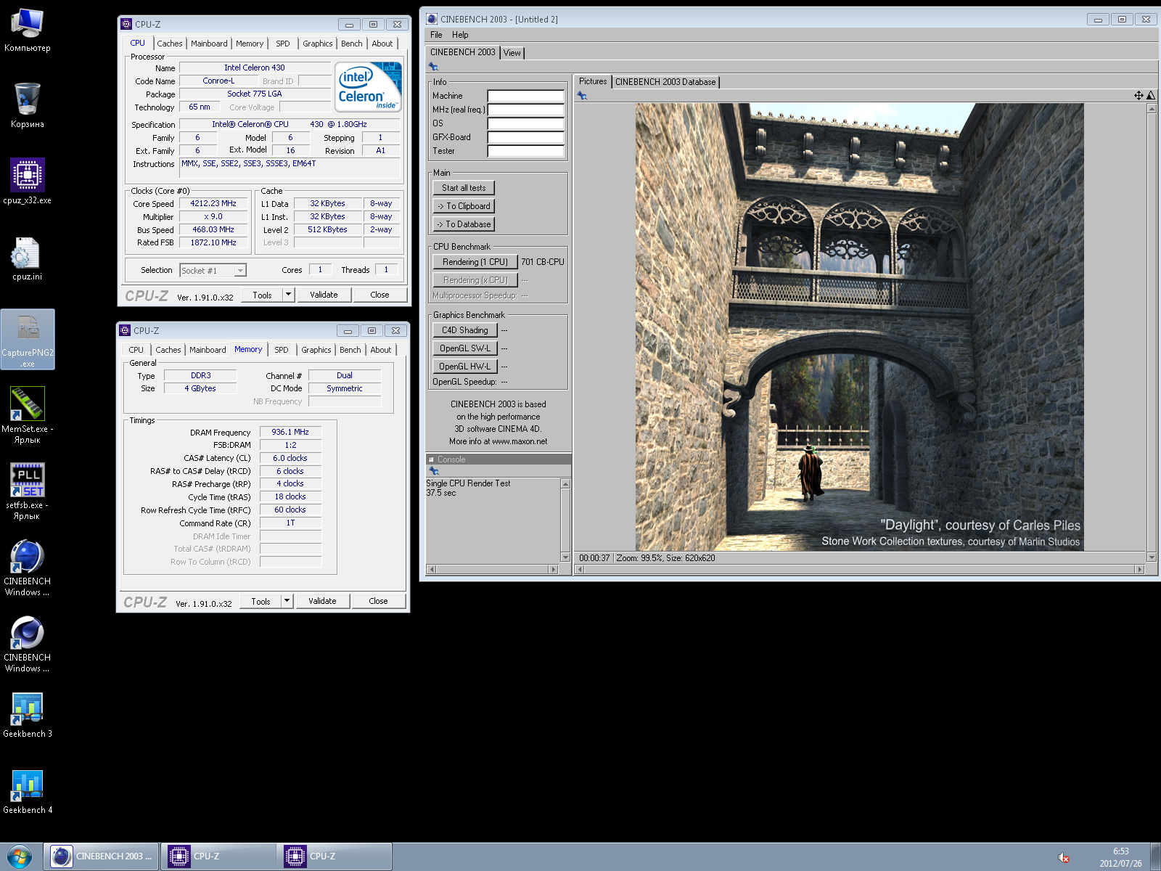Click the top CPU-Z window title icon

coord(126,24)
